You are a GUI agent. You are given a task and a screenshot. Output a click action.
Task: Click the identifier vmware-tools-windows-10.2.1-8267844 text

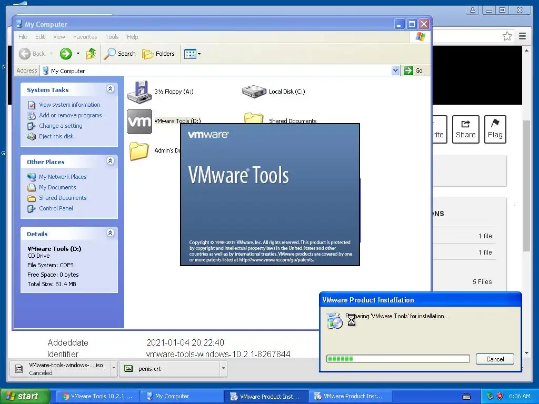click(218, 354)
